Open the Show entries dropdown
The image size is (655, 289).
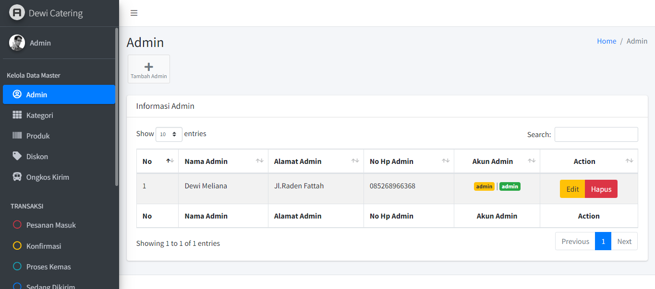click(169, 134)
